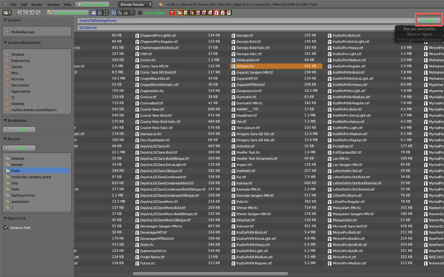Toggle the backup .blend files filter
This screenshot has width=444, height=277.
tap(192, 13)
